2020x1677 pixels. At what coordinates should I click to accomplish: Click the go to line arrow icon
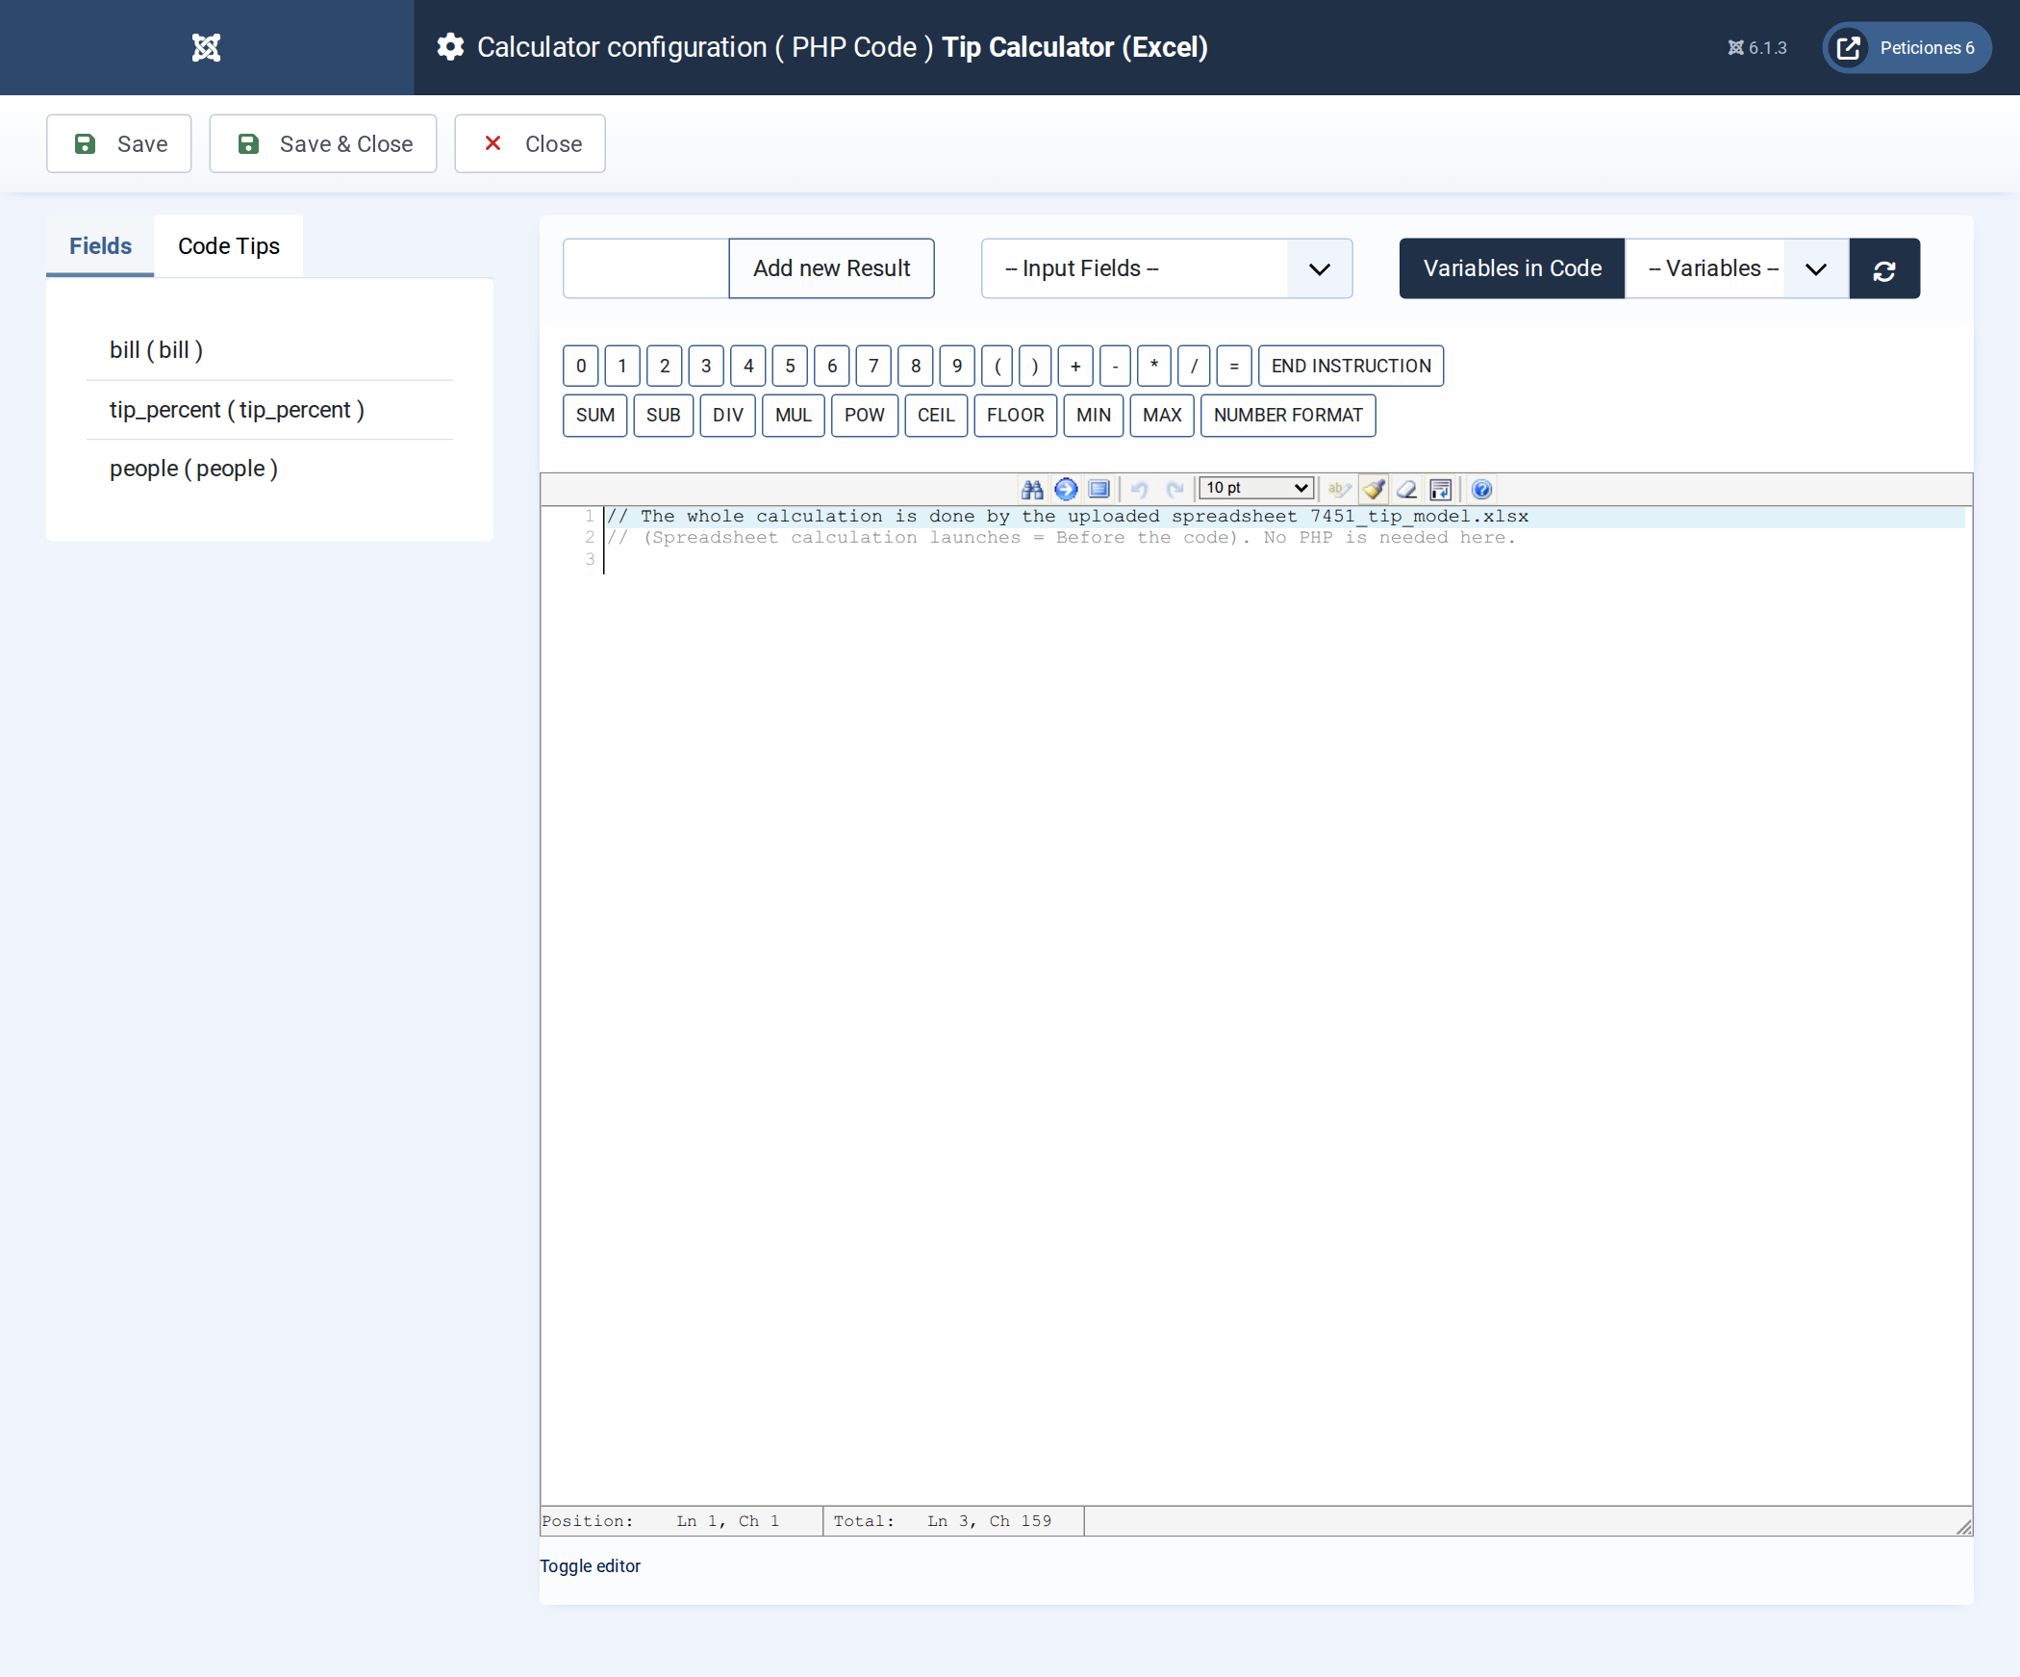click(x=1066, y=489)
